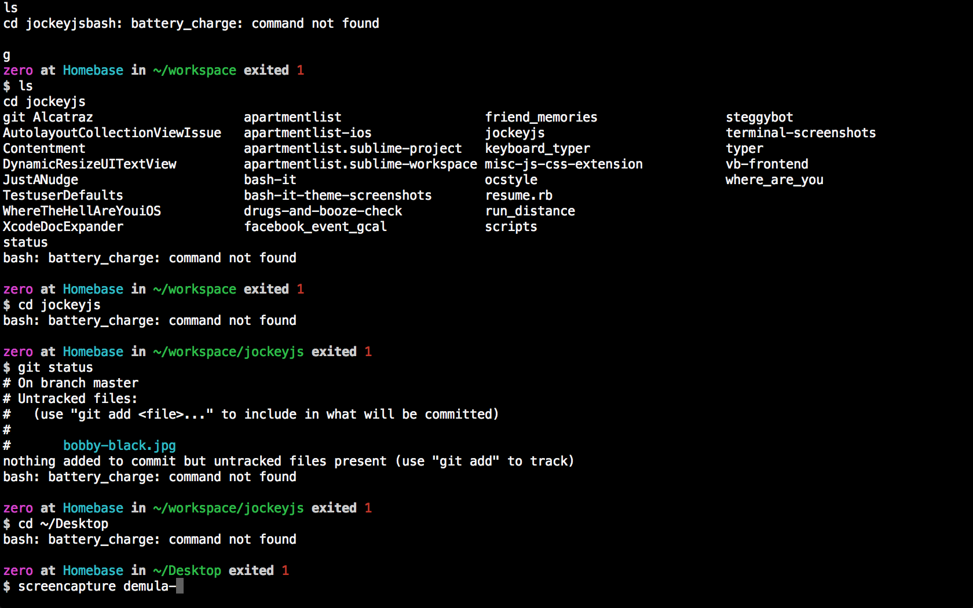This screenshot has height=608, width=973.
Task: Click the vb-frontend directory entry
Action: pyautogui.click(x=767, y=164)
